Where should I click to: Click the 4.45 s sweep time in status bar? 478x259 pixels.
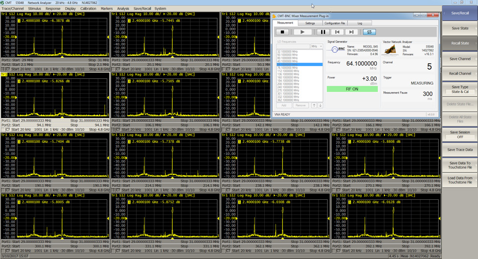pyautogui.click(x=394, y=256)
